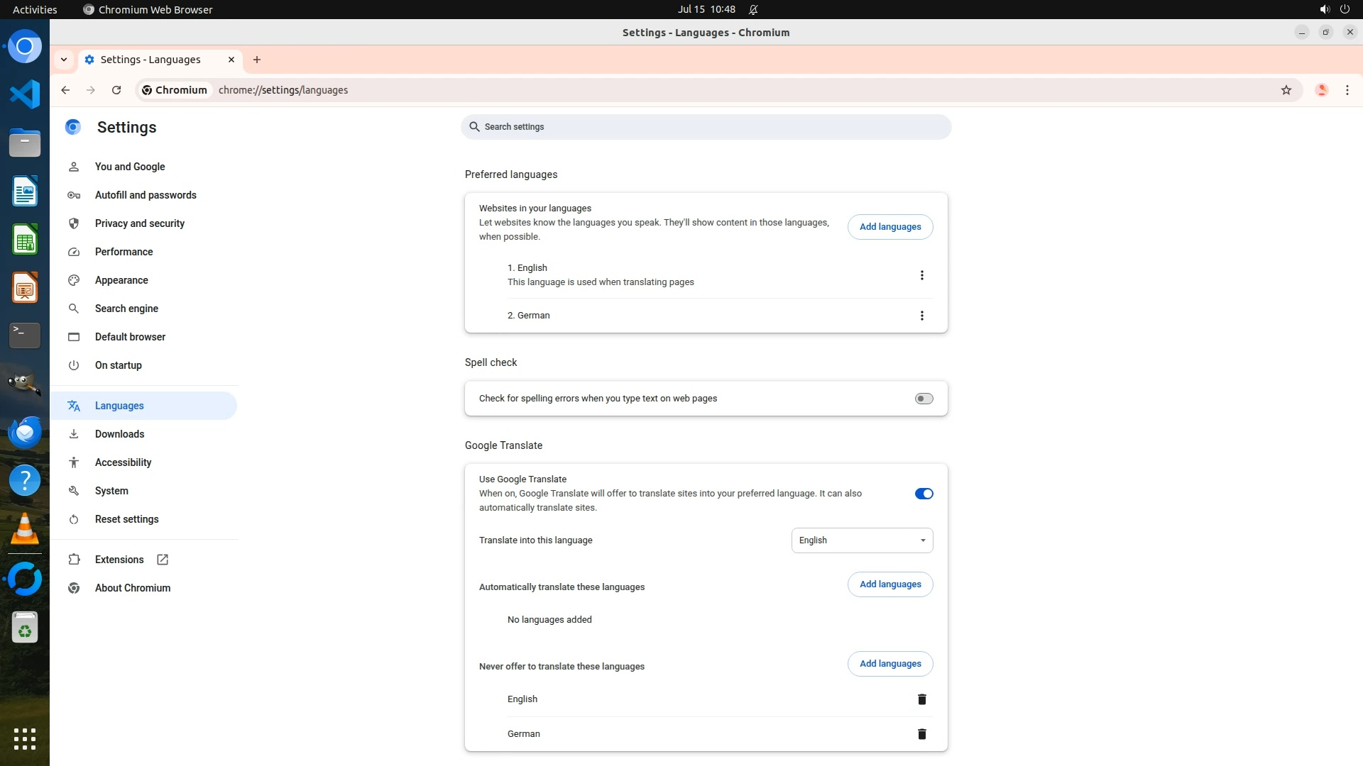
Task: Reload the settings page
Action: click(116, 90)
